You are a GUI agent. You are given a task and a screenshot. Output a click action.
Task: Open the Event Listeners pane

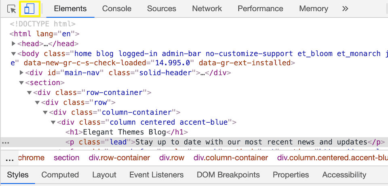click(x=156, y=175)
